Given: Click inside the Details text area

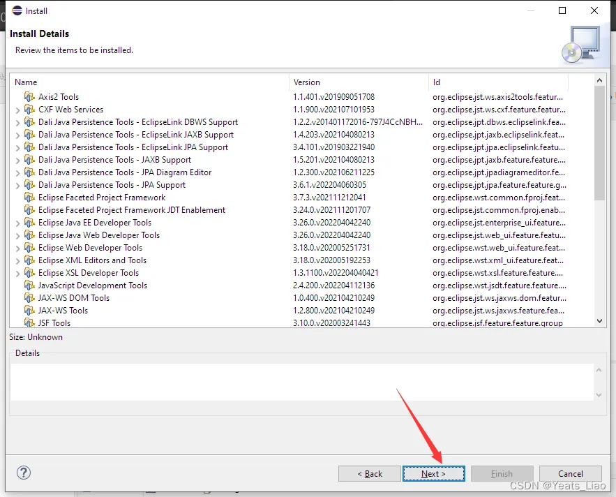Looking at the screenshot, I should [302, 383].
